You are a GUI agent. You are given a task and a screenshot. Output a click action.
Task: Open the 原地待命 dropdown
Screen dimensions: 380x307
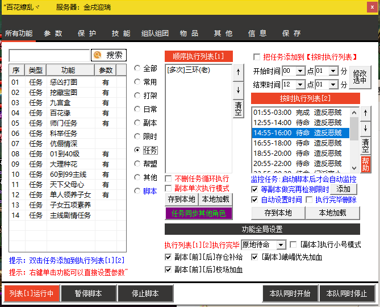pos(281,244)
